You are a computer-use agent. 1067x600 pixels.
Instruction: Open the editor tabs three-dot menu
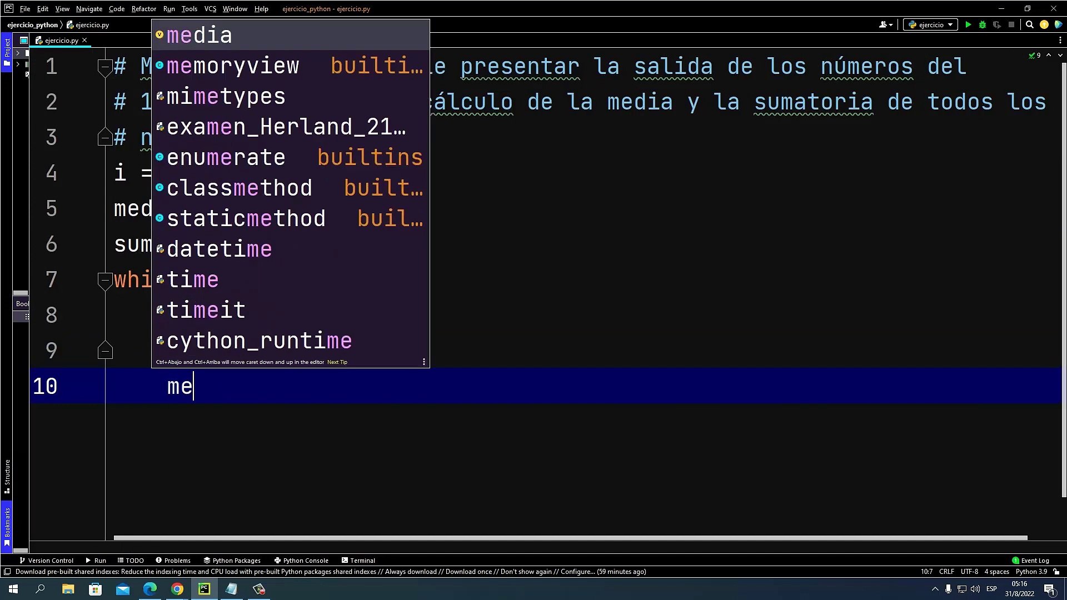[x=1060, y=40]
